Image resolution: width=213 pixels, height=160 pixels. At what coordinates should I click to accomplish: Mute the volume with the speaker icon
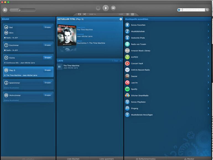[5, 10]
